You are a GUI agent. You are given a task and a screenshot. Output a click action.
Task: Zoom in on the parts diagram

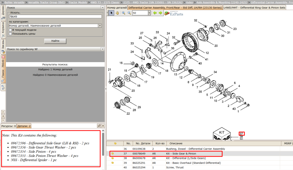[x=124, y=13]
